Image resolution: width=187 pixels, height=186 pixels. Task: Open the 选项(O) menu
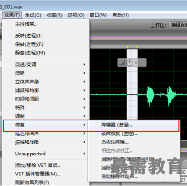click(x=76, y=15)
